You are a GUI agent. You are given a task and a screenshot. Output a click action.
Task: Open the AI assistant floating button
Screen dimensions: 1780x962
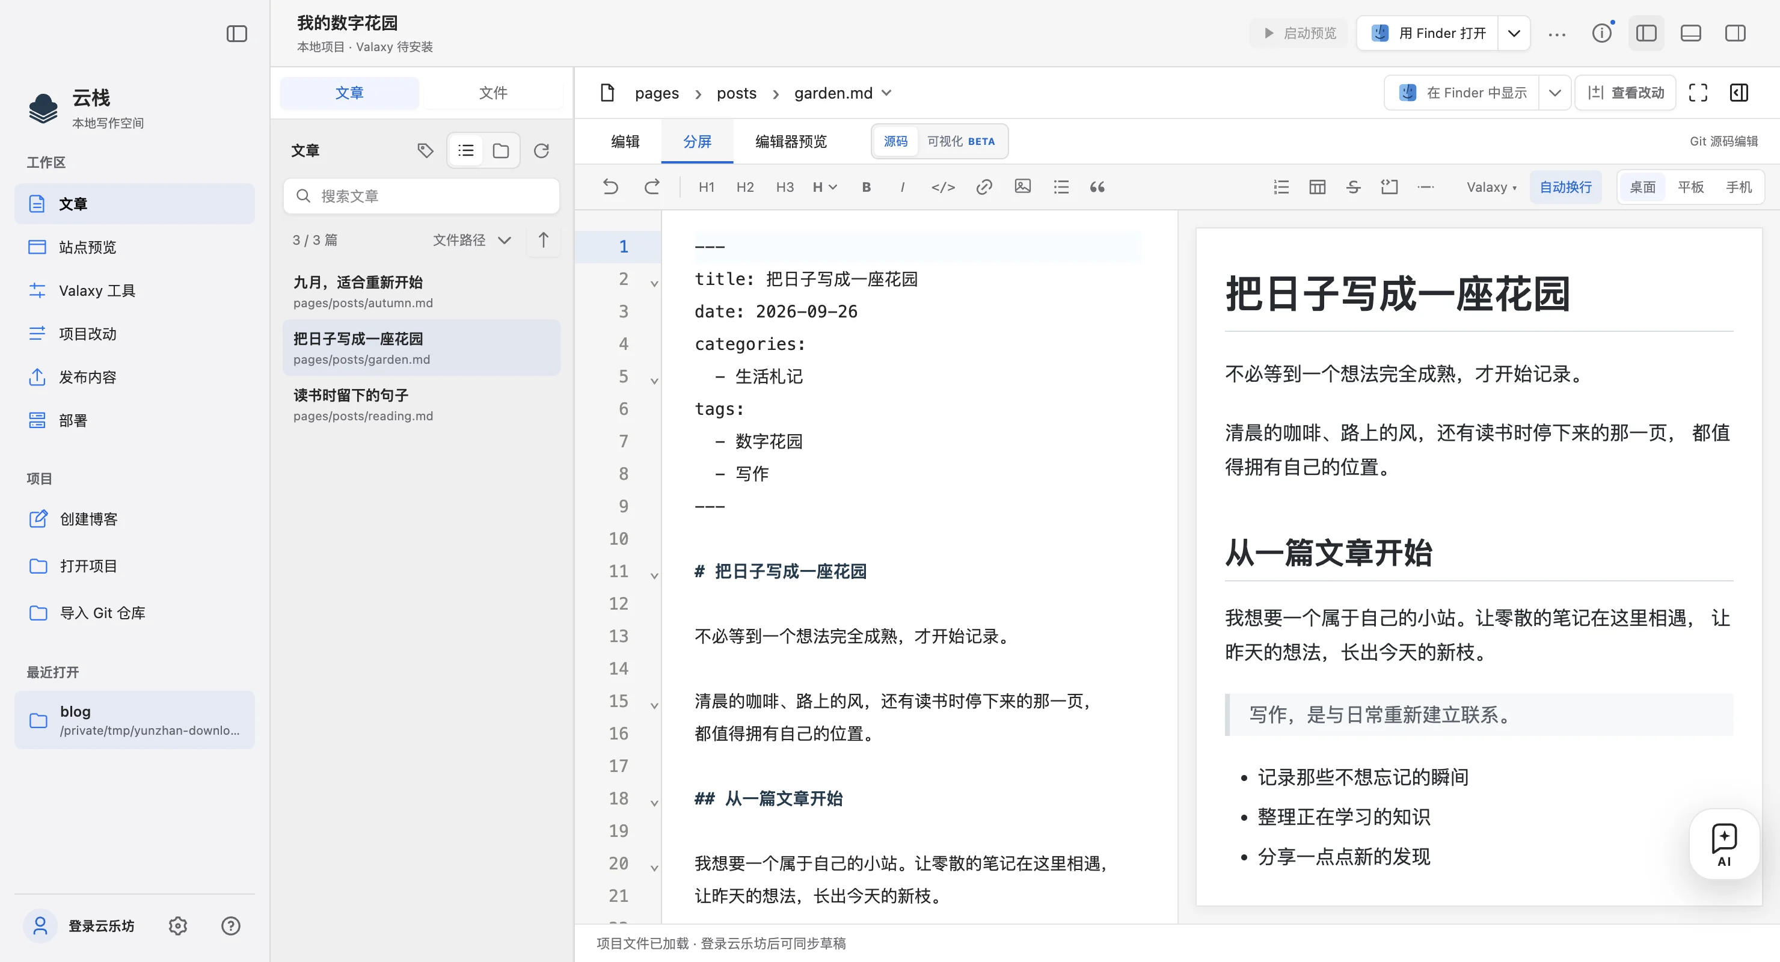[x=1724, y=844]
